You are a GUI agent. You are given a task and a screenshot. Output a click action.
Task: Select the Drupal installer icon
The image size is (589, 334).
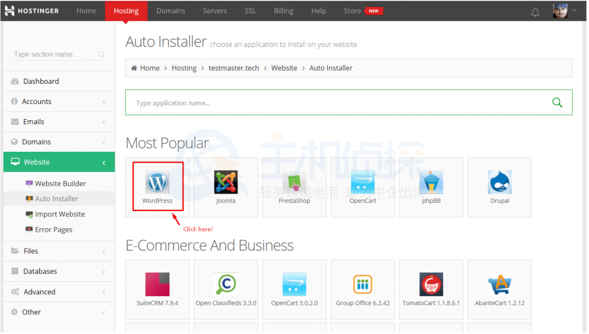[x=499, y=182]
